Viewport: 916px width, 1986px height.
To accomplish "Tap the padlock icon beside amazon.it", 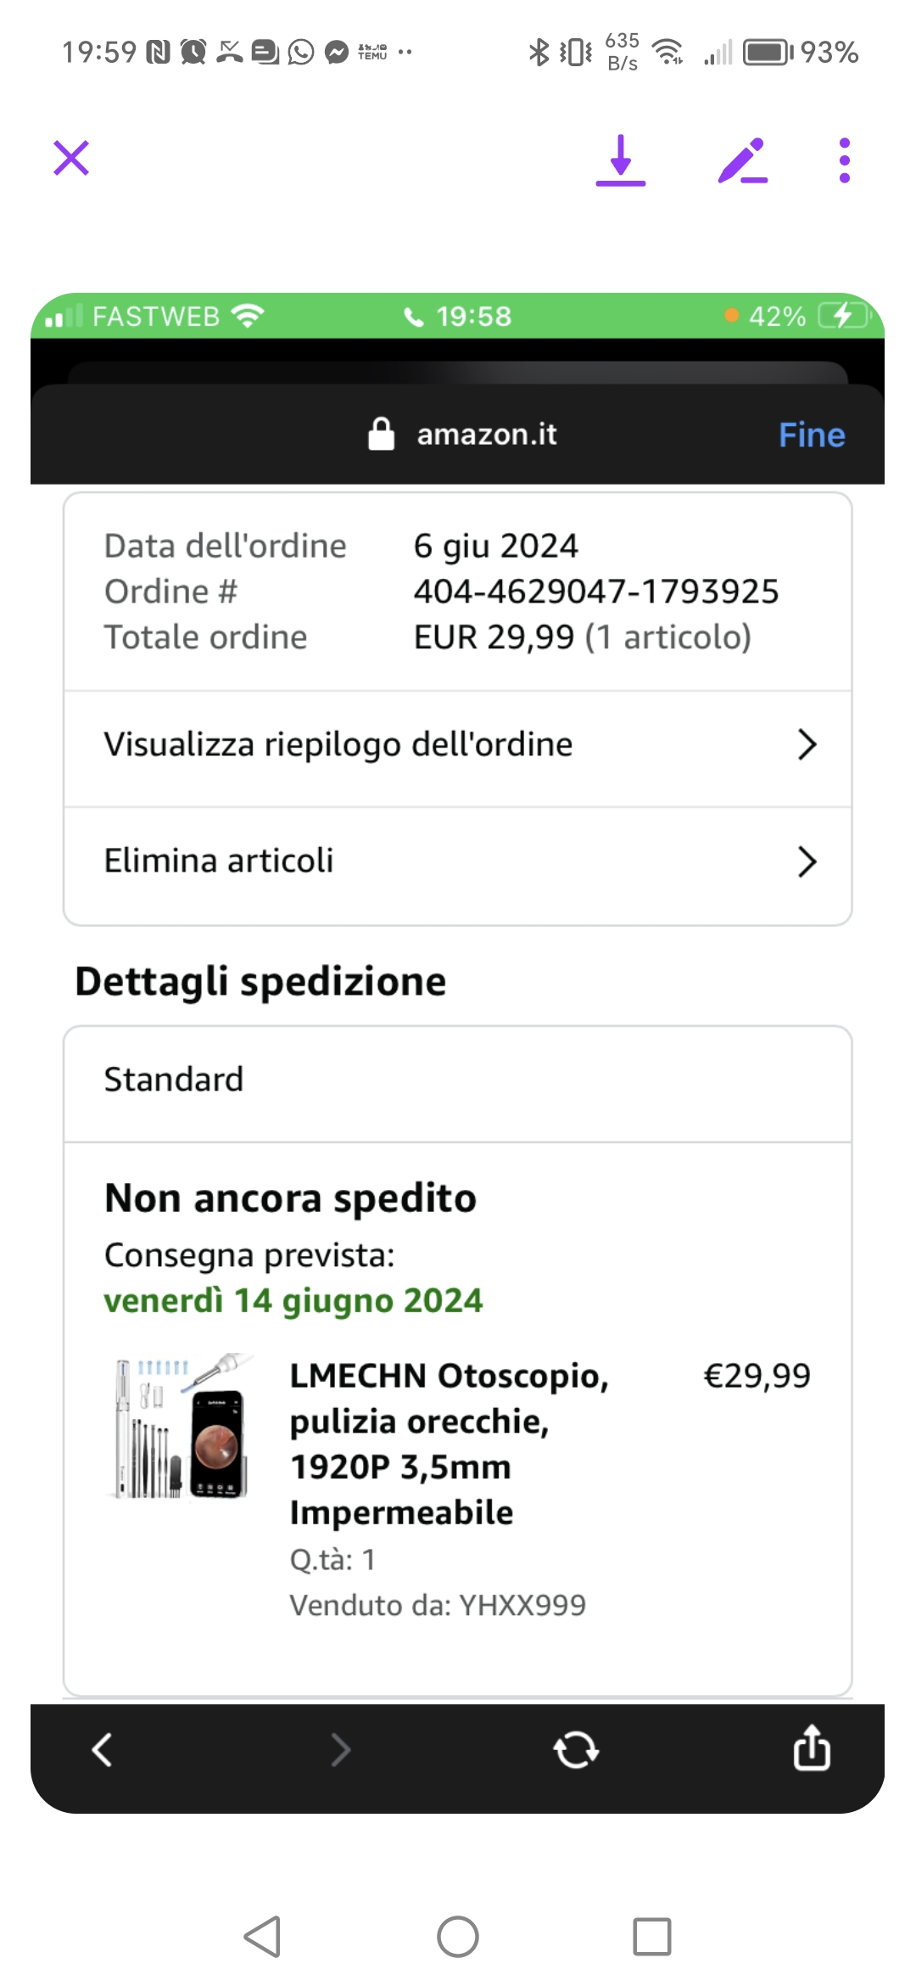I will pos(382,434).
